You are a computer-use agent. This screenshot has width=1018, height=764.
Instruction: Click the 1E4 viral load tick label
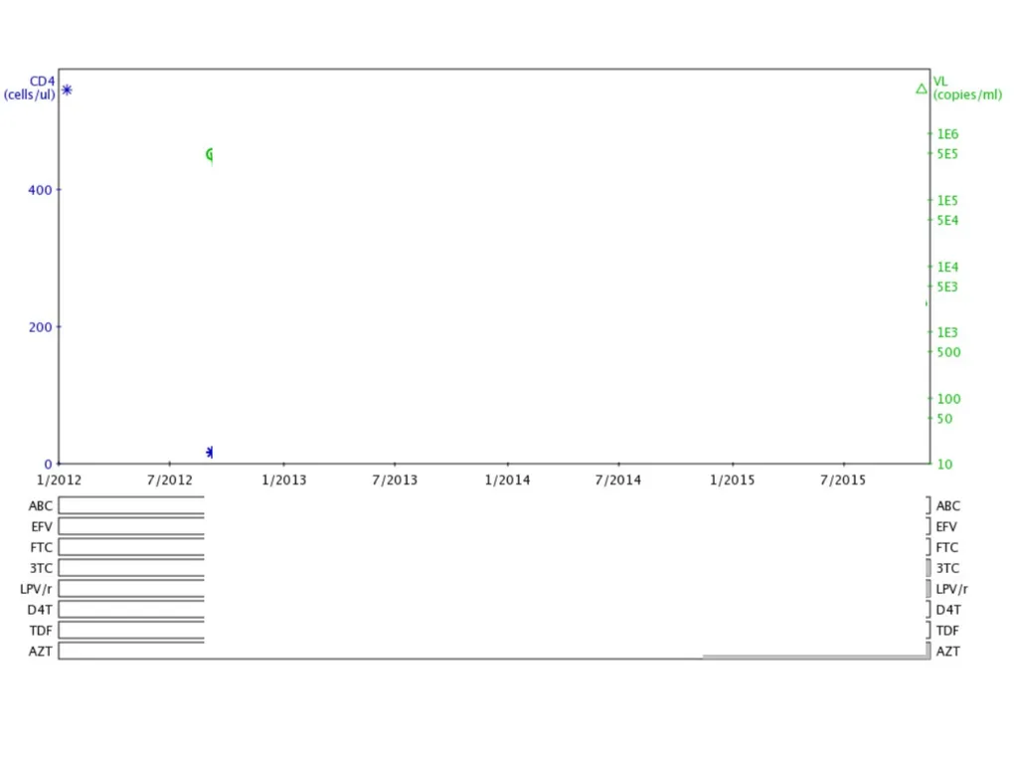pos(947,267)
